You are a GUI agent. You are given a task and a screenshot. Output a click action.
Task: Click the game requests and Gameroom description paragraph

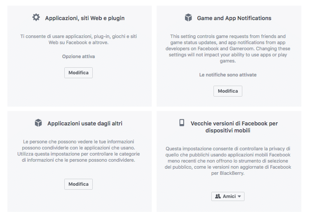(x=228, y=49)
